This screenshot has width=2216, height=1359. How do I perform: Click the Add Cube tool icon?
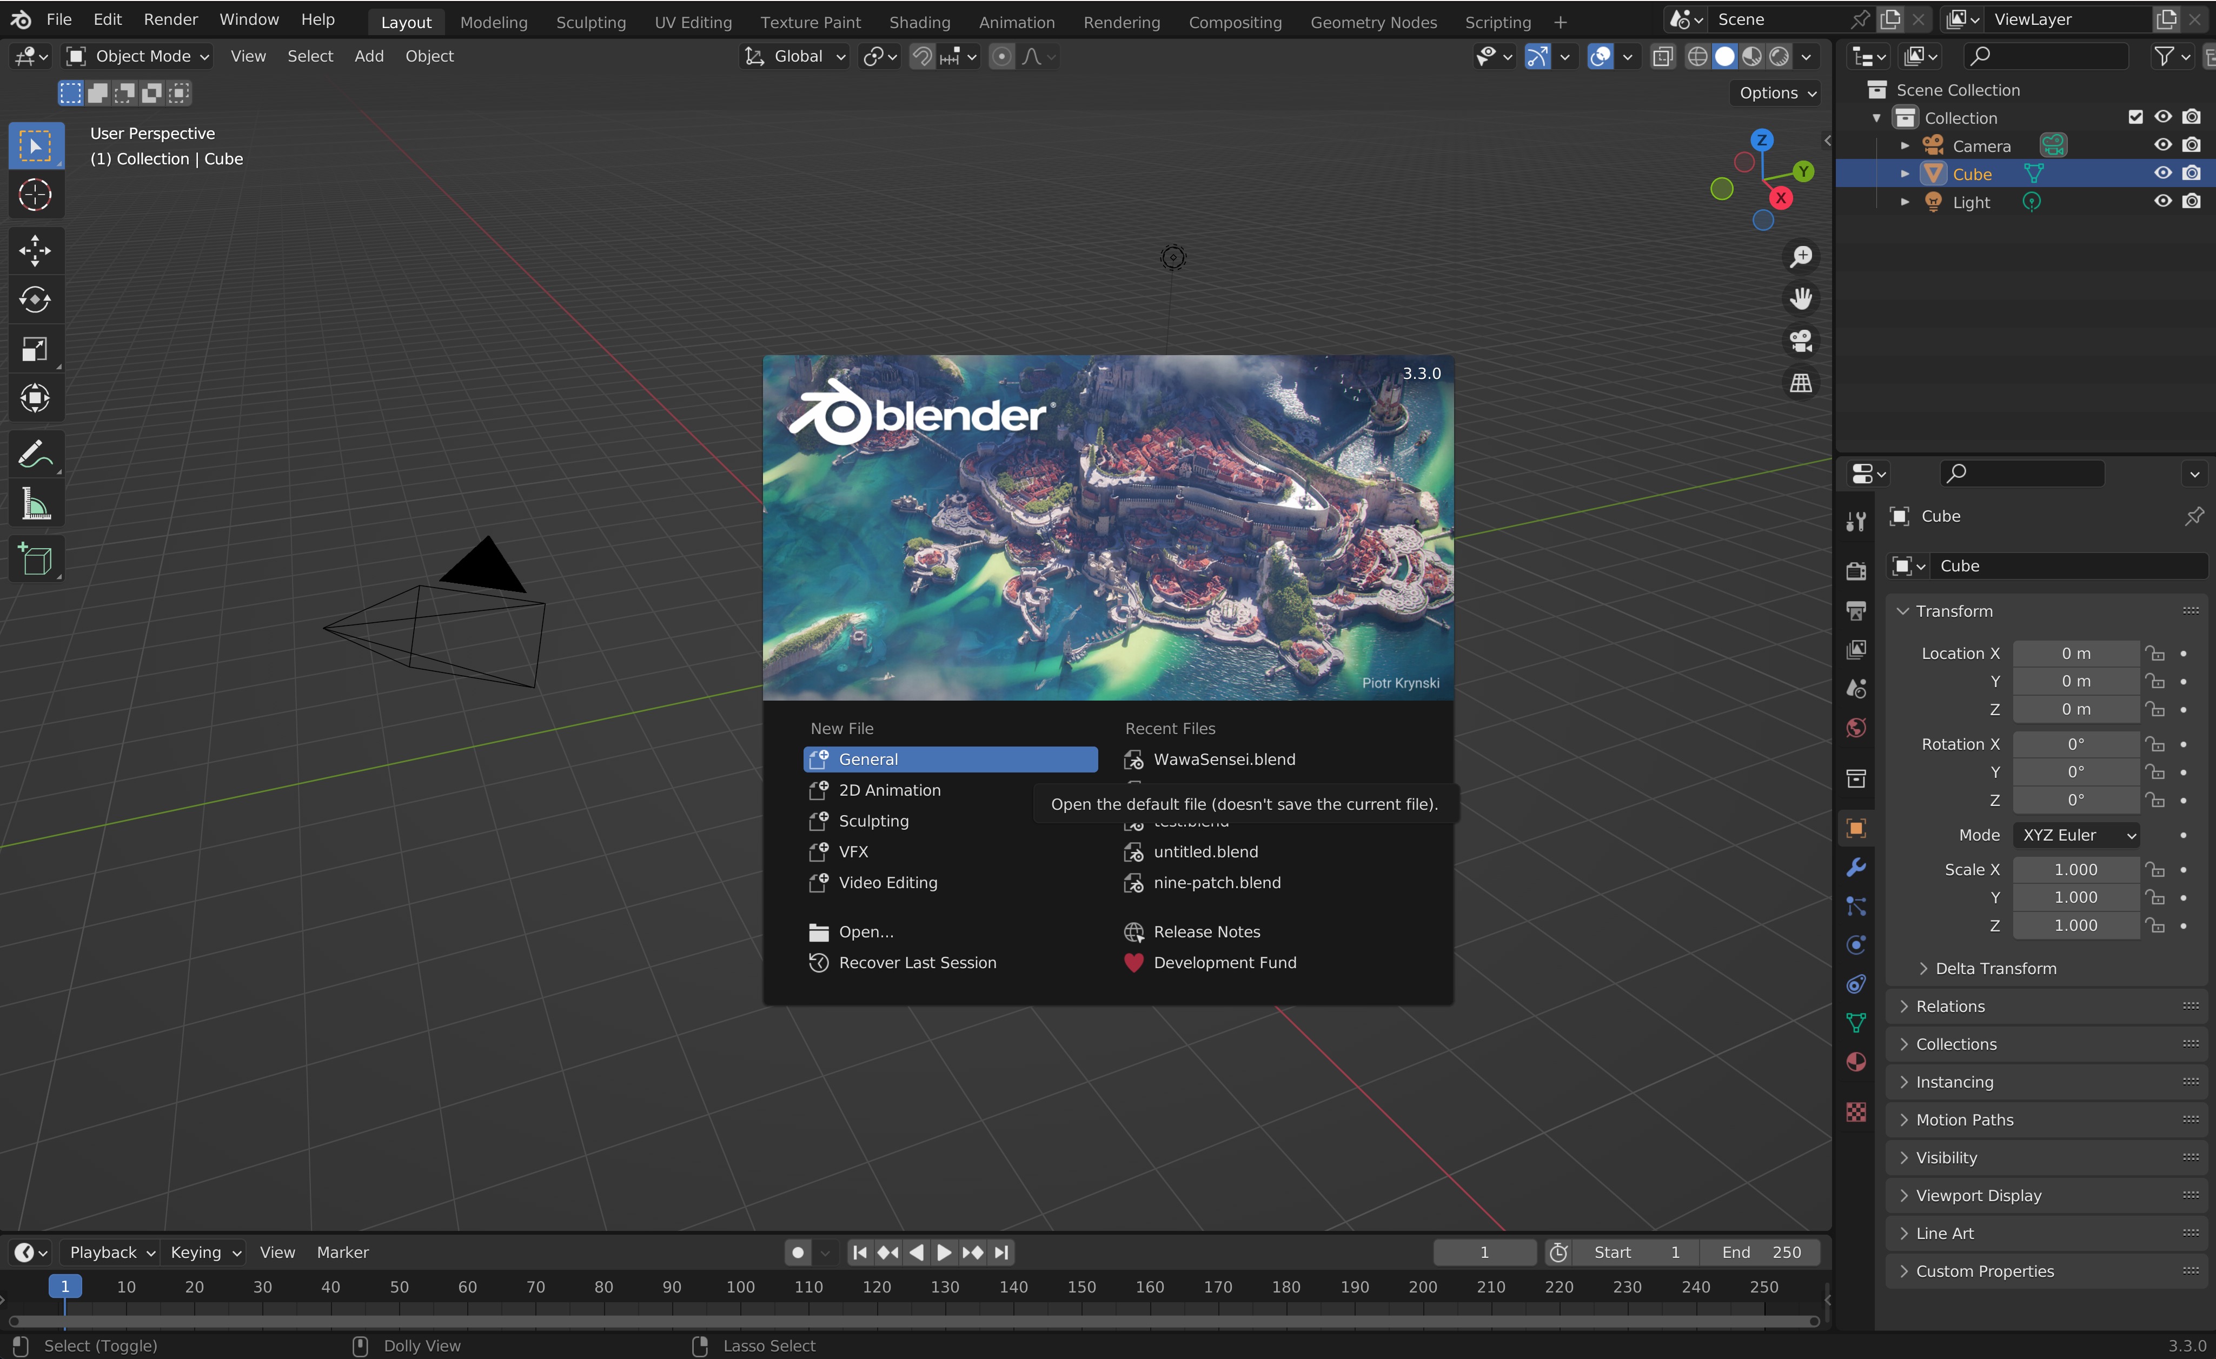coord(35,559)
